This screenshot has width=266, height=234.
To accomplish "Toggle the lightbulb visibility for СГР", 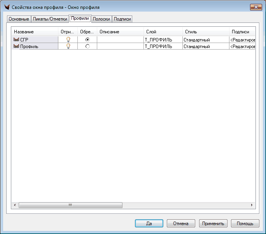I will 68,40.
